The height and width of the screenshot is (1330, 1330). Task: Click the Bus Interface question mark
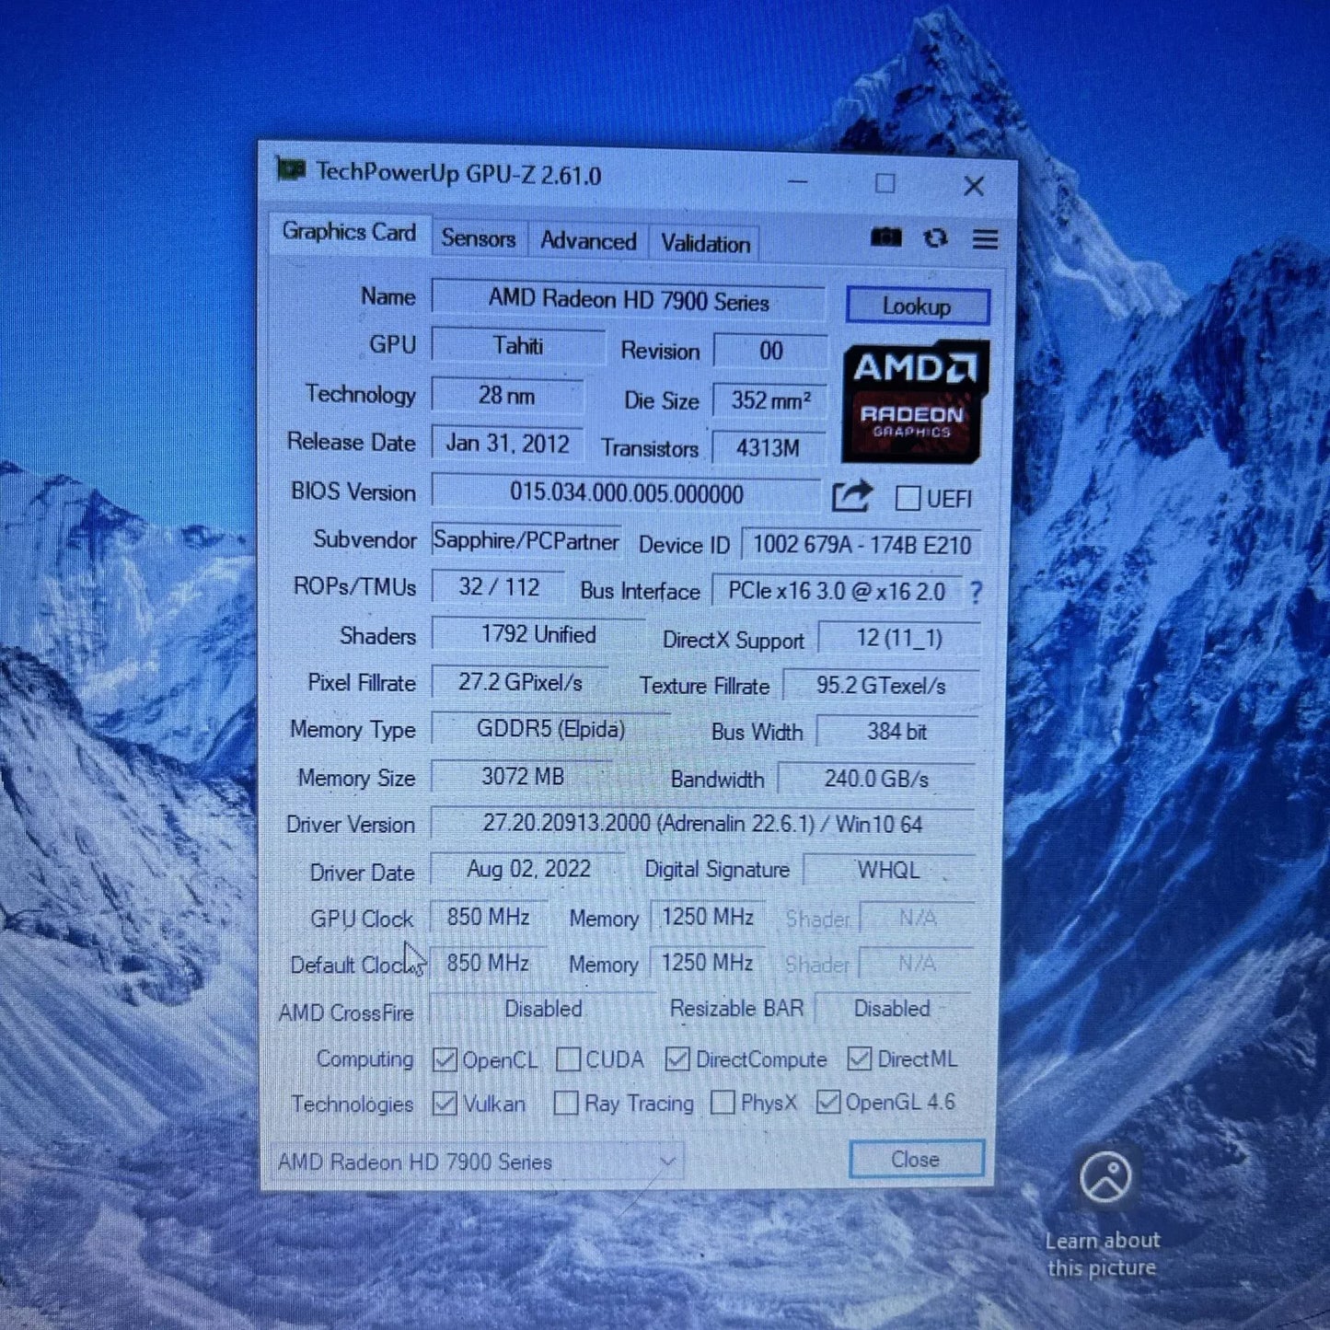(x=976, y=593)
